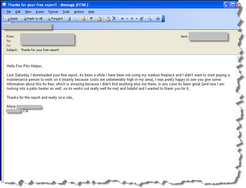Click the open envelope rule icon
The image size is (246, 188).
[x=99, y=19]
